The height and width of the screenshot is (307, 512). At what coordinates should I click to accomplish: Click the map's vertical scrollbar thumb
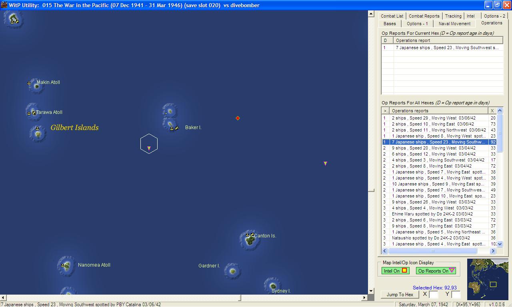[x=371, y=190]
